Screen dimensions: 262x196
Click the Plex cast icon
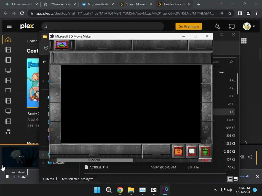[x=232, y=26]
